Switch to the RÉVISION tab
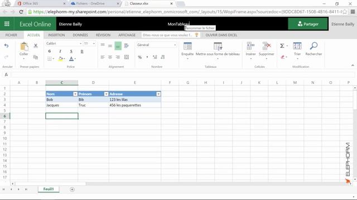 (x=103, y=35)
